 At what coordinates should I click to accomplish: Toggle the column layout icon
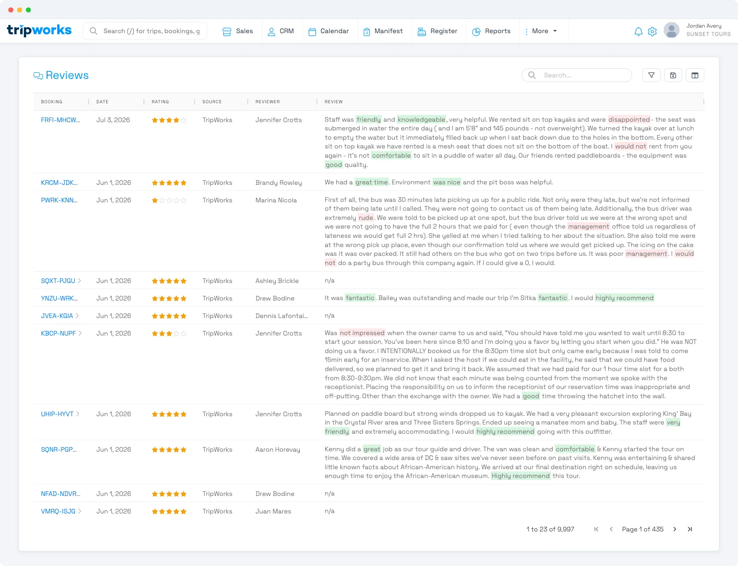click(695, 75)
